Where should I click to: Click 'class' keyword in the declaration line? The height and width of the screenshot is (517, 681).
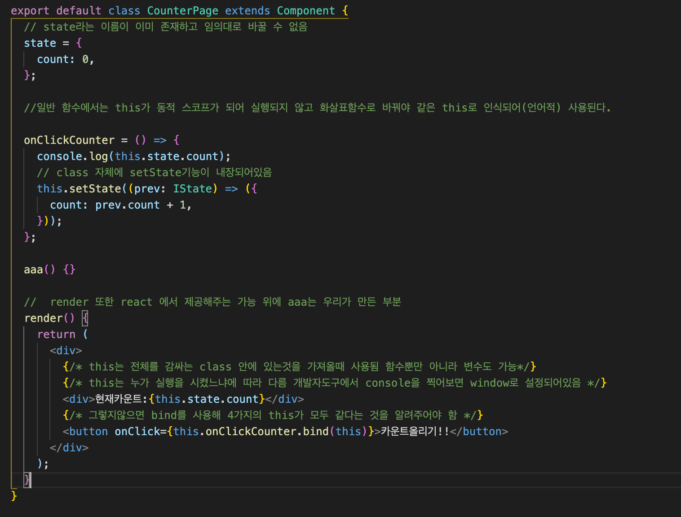(124, 11)
